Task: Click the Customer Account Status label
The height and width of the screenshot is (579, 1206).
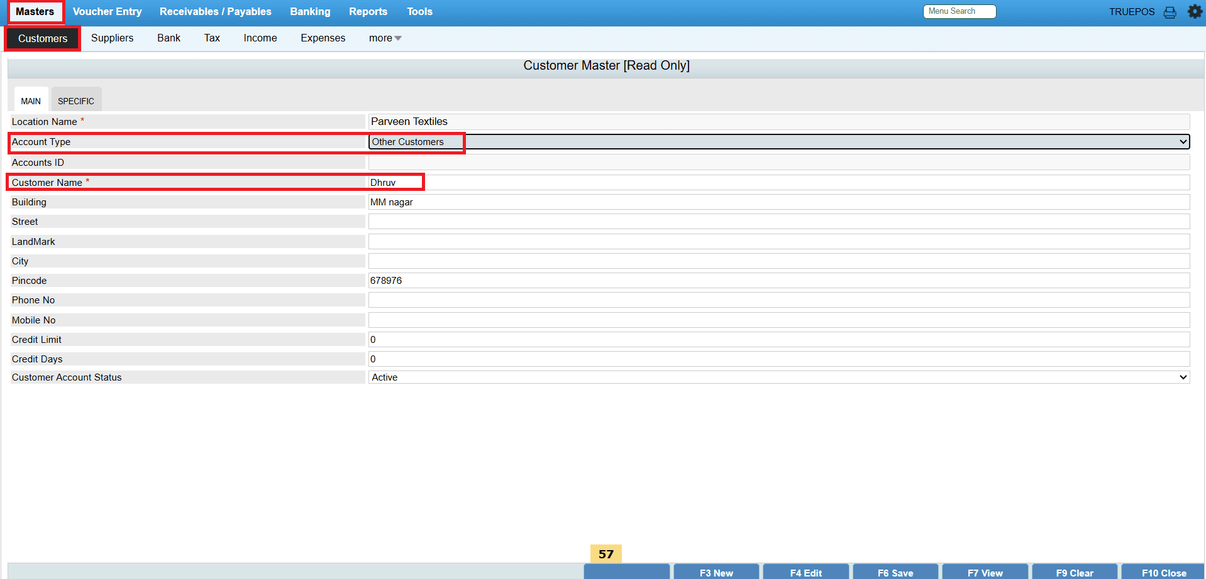Action: pos(67,377)
